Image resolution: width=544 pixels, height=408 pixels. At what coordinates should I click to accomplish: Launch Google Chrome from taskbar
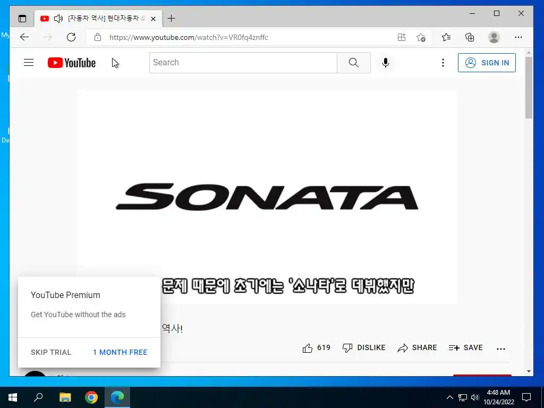91,397
